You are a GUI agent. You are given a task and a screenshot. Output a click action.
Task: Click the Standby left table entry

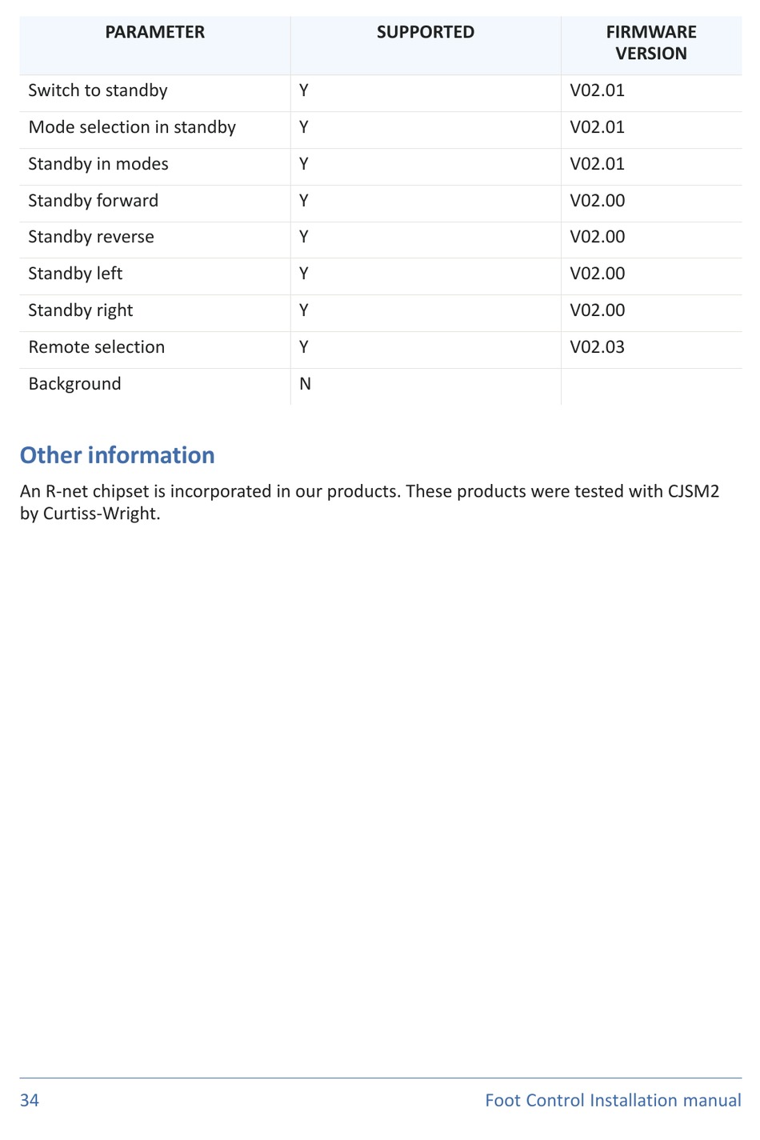point(75,274)
